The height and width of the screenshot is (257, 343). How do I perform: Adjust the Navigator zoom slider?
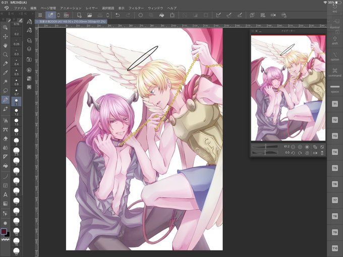click(265, 147)
